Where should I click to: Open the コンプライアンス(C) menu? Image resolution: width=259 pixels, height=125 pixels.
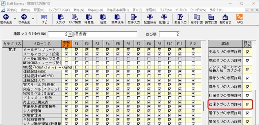(59, 10)
